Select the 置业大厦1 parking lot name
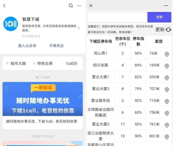The image size is (173, 146). pos(101,77)
